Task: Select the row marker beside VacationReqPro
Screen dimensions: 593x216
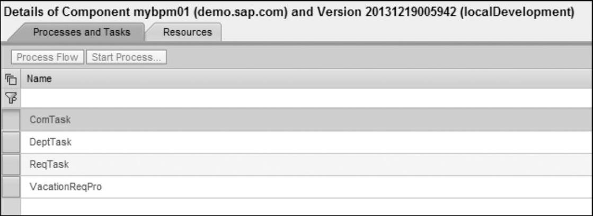Action: (x=11, y=187)
